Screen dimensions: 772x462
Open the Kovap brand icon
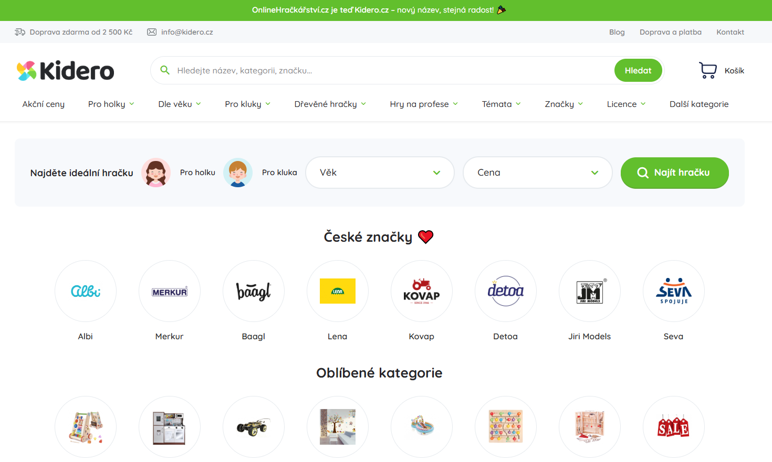coord(422,291)
